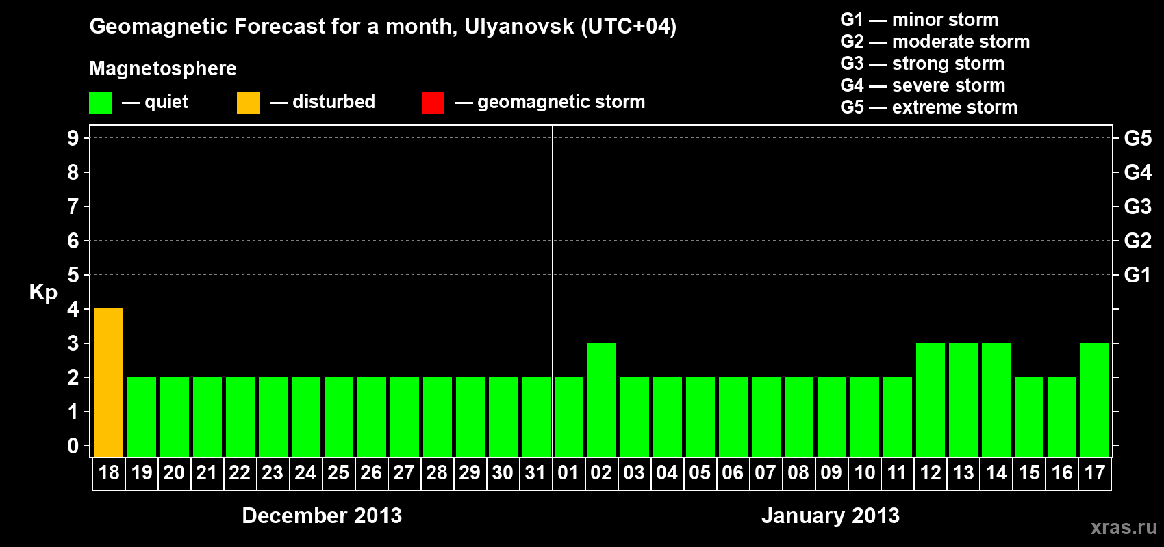Click the date label 10 on axis
The width and height of the screenshot is (1164, 547).
point(865,472)
